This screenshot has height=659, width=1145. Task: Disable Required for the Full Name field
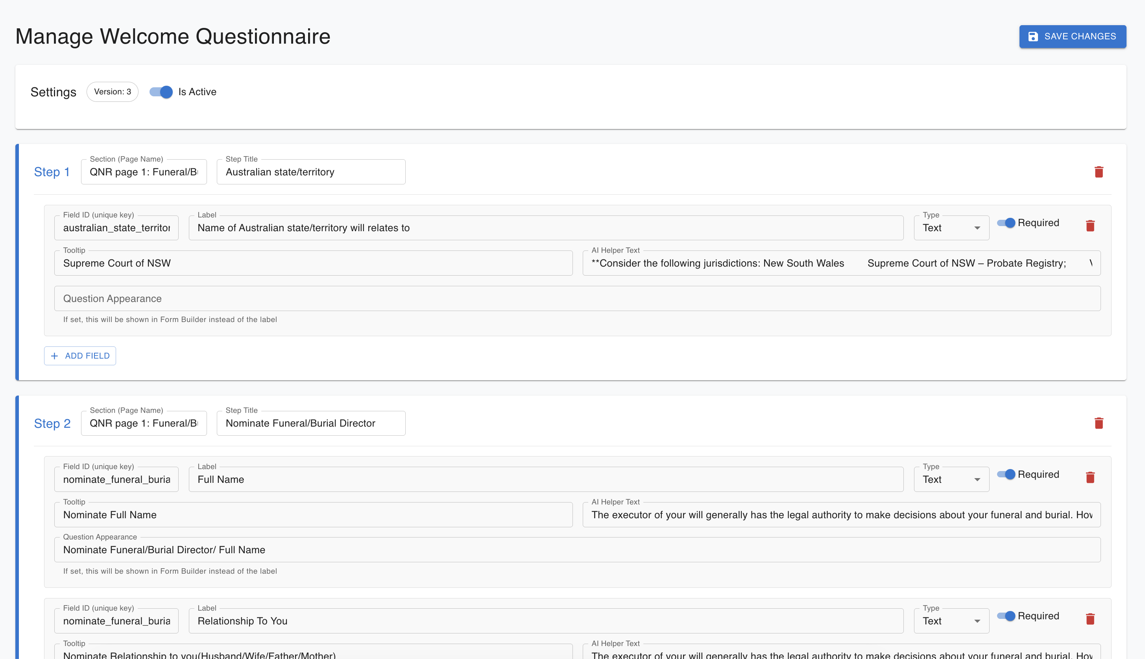tap(1007, 474)
